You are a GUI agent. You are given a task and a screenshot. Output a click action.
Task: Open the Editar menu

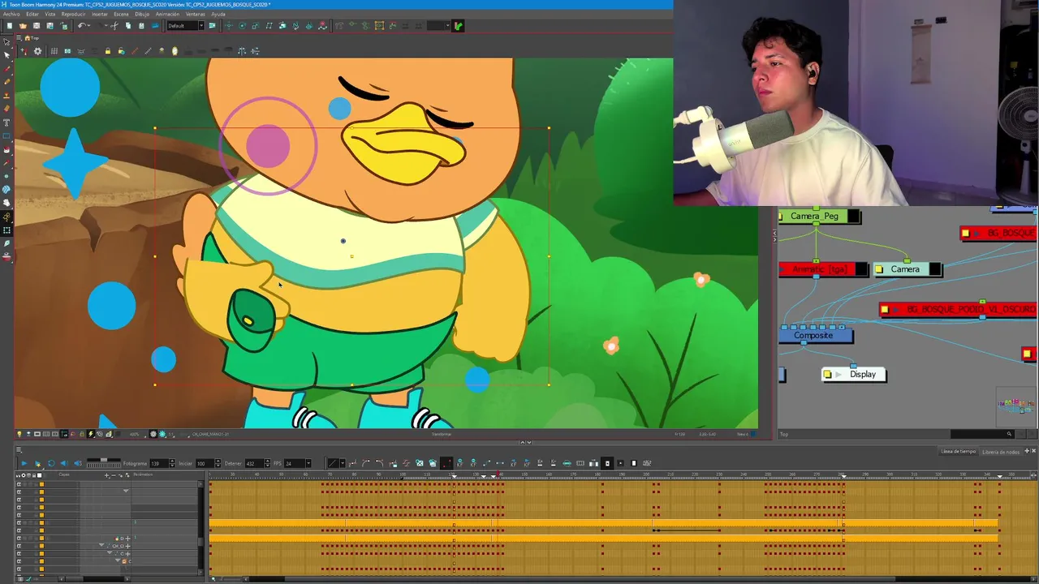[32, 14]
